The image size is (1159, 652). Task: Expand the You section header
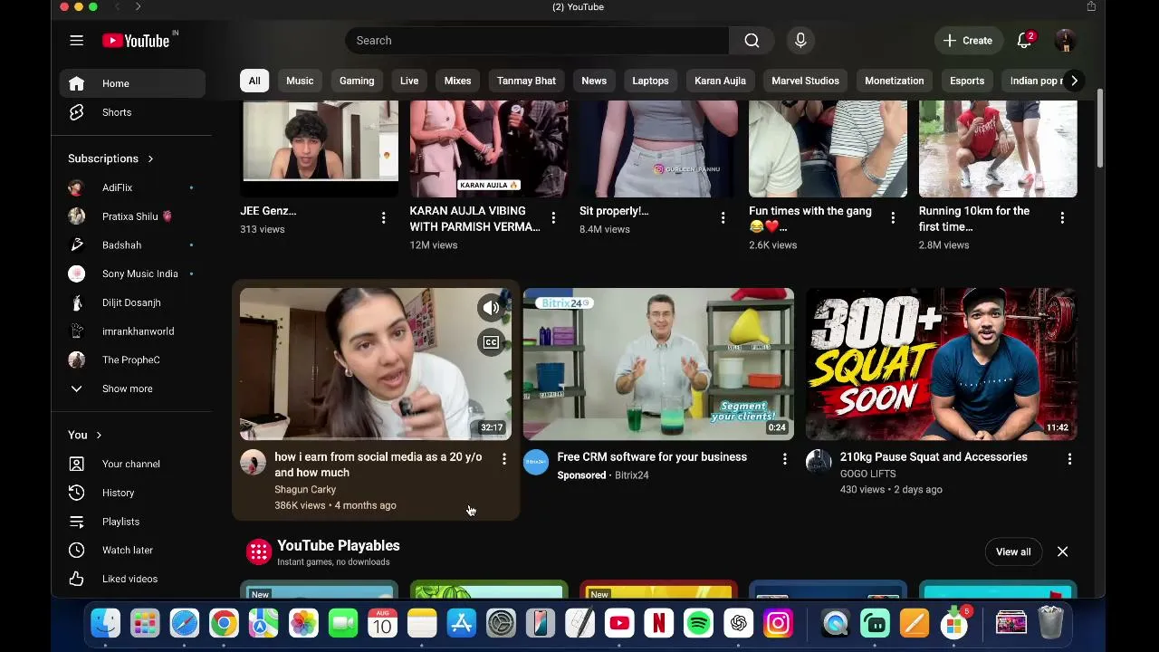pos(85,435)
